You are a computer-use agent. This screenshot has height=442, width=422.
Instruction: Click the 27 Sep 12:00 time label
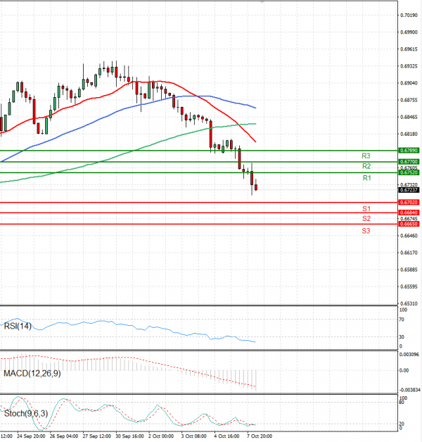pyautogui.click(x=97, y=436)
